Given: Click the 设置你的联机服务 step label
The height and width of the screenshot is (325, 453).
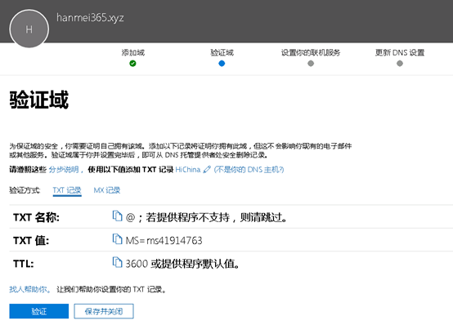Looking at the screenshot, I should [311, 52].
